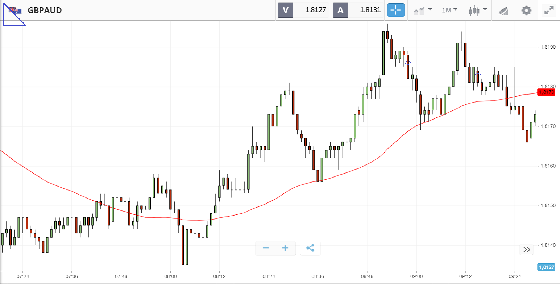
Task: Expand chart to fullscreen
Action: (x=549, y=10)
